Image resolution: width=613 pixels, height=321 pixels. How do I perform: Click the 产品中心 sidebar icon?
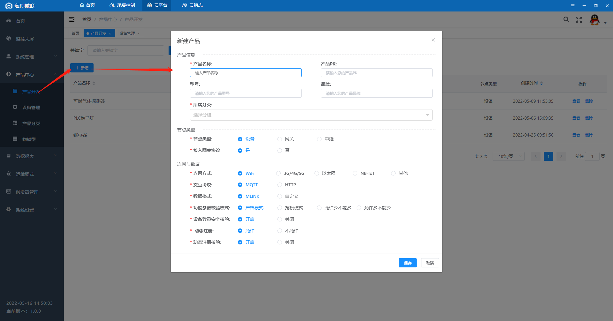point(9,74)
